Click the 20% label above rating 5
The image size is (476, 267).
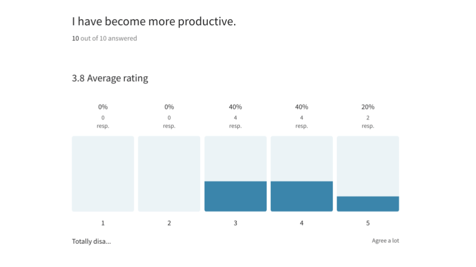tap(368, 107)
